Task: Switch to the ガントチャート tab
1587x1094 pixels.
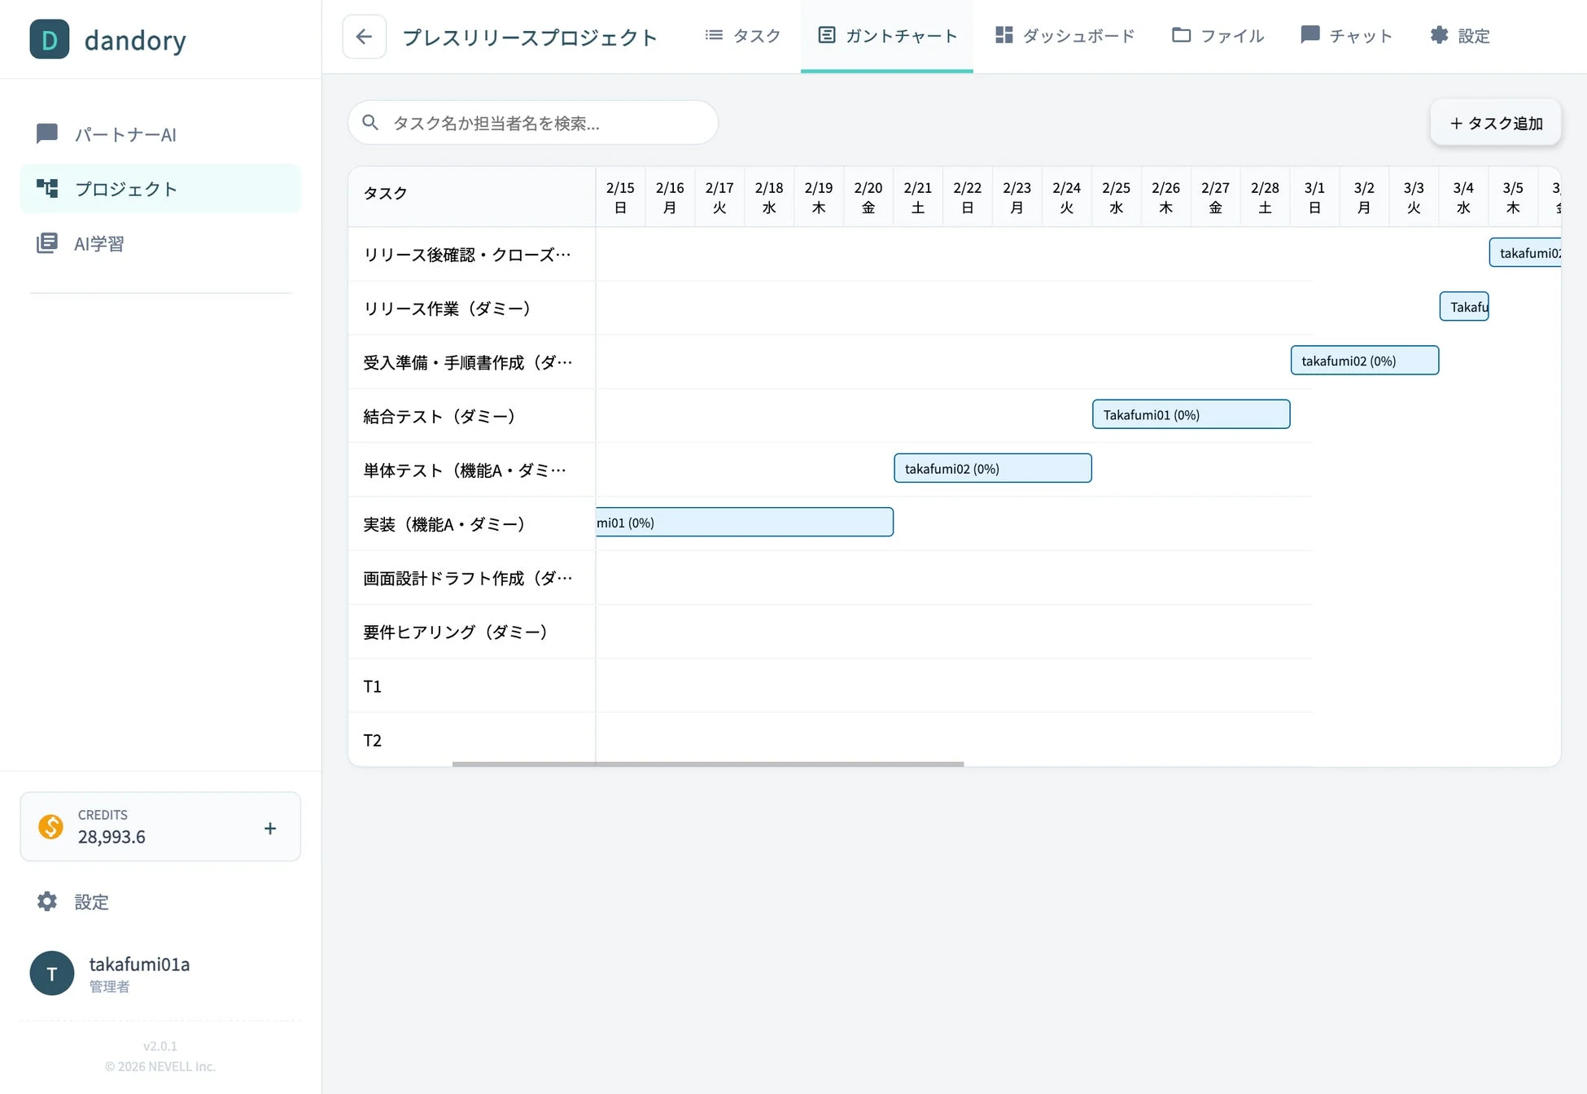Action: pyautogui.click(x=886, y=36)
